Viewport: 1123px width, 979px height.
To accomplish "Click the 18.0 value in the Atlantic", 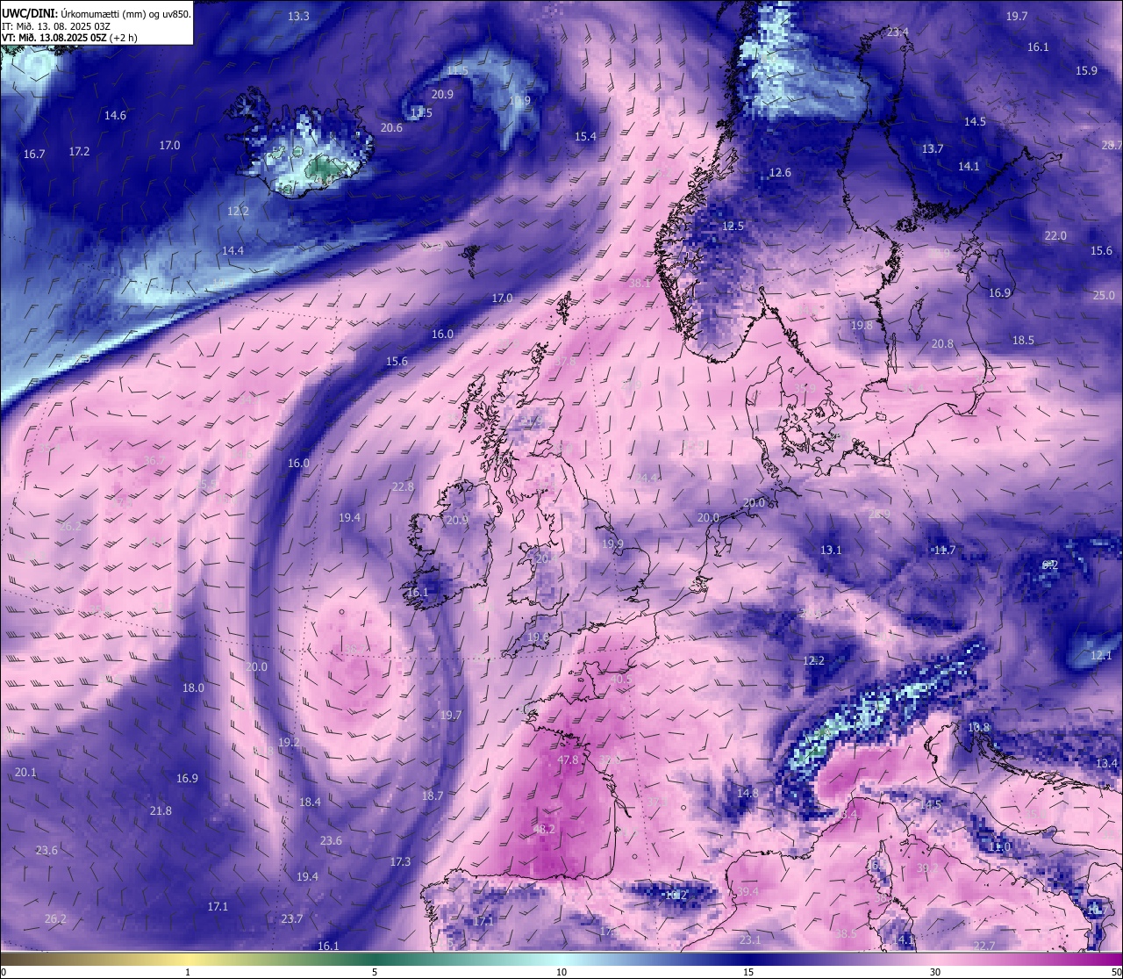I will pyautogui.click(x=193, y=688).
